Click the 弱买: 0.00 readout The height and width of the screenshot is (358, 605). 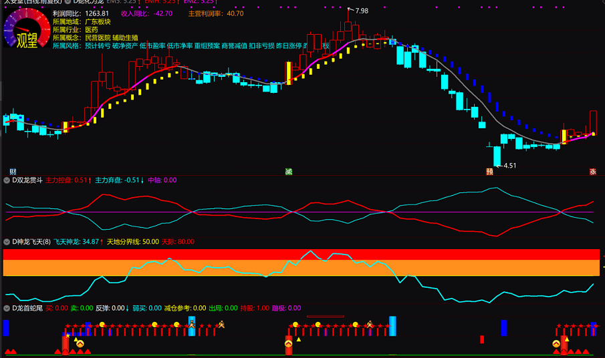click(147, 309)
